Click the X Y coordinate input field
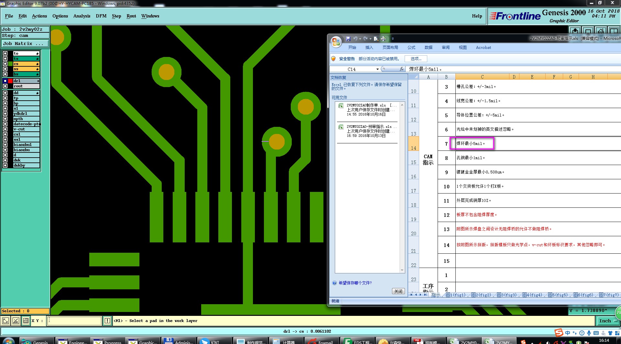 pyautogui.click(x=74, y=321)
